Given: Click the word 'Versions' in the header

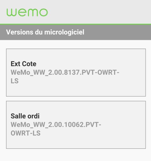Looking at the screenshot, I should pyautogui.click(x=20, y=32).
